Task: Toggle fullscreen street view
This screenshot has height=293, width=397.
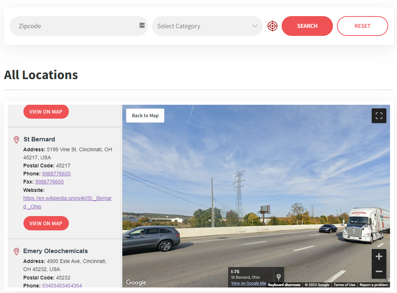Action: (379, 116)
